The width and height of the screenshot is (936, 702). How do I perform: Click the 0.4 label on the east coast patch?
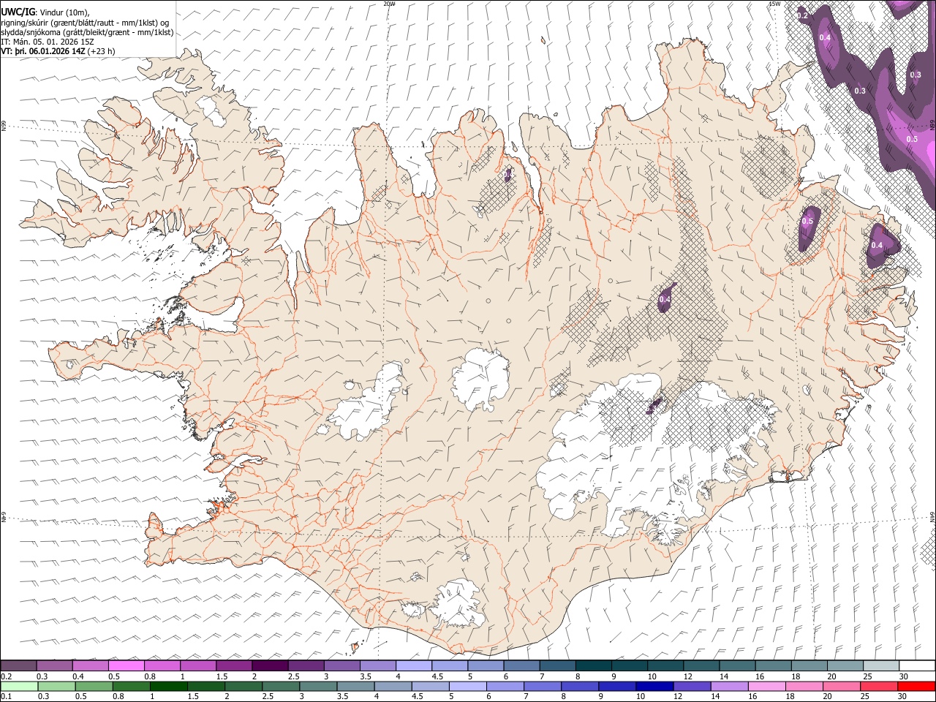[877, 245]
